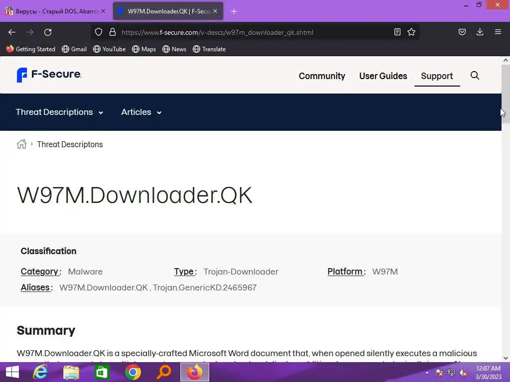
Task: Open YouTube bookmark
Action: tap(109, 49)
